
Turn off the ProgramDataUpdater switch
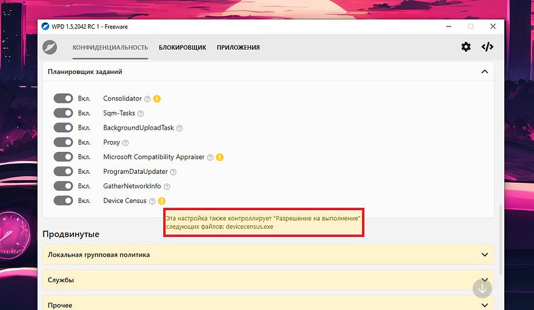(x=63, y=172)
